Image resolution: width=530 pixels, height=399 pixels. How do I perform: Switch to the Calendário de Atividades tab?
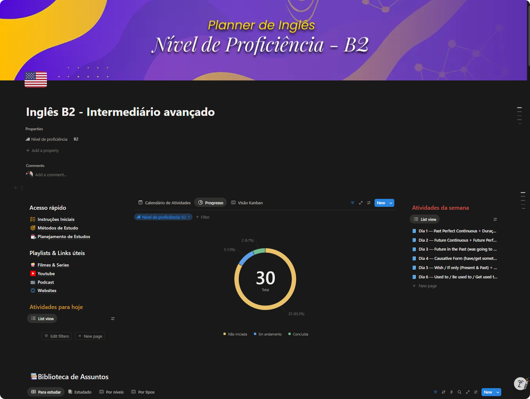tap(164, 203)
